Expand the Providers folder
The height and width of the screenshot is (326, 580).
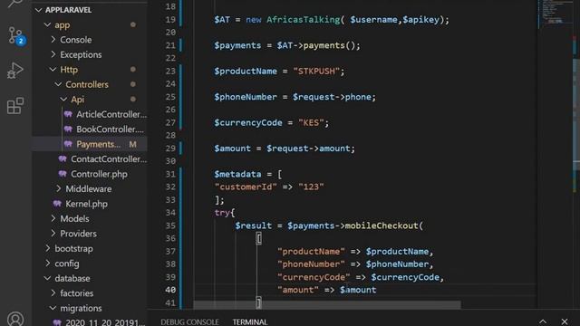pyautogui.click(x=53, y=234)
